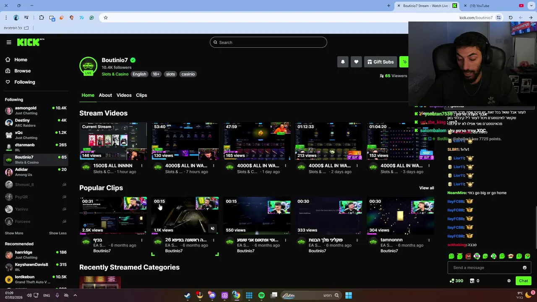Open hanridge in Recommended list
Screen dimensions: 537x302
(x=36, y=255)
